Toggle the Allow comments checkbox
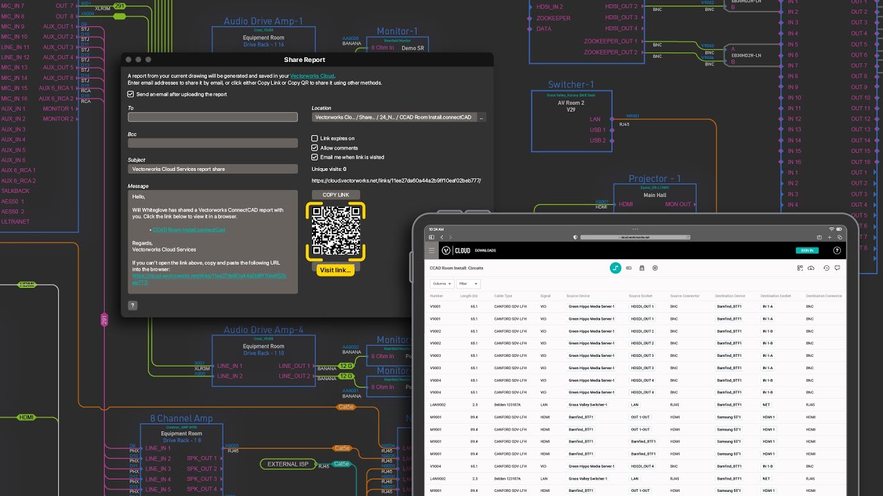 [x=315, y=148]
